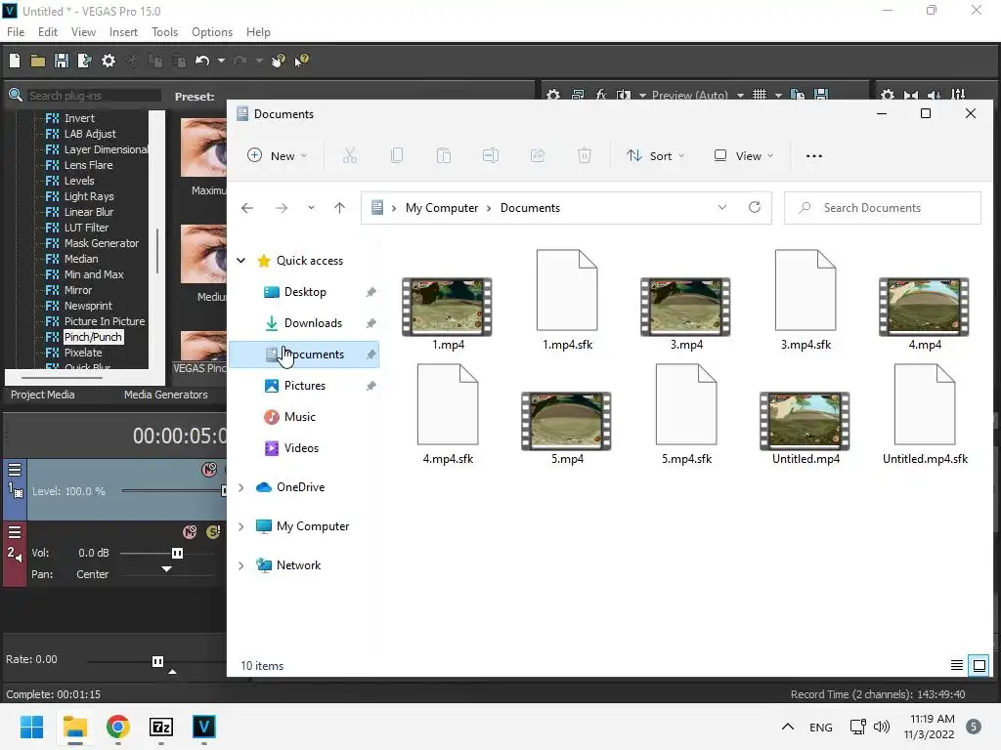Click the What's This help icon

(301, 61)
